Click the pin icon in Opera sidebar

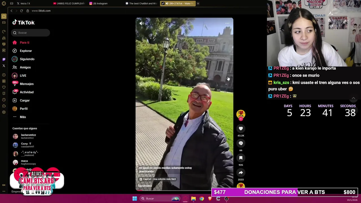[x=4, y=94]
